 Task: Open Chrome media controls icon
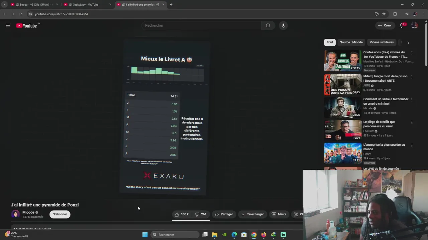(407, 14)
